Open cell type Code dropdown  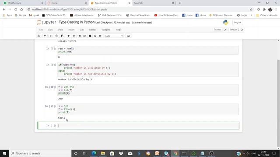pyautogui.click(x=114, y=36)
